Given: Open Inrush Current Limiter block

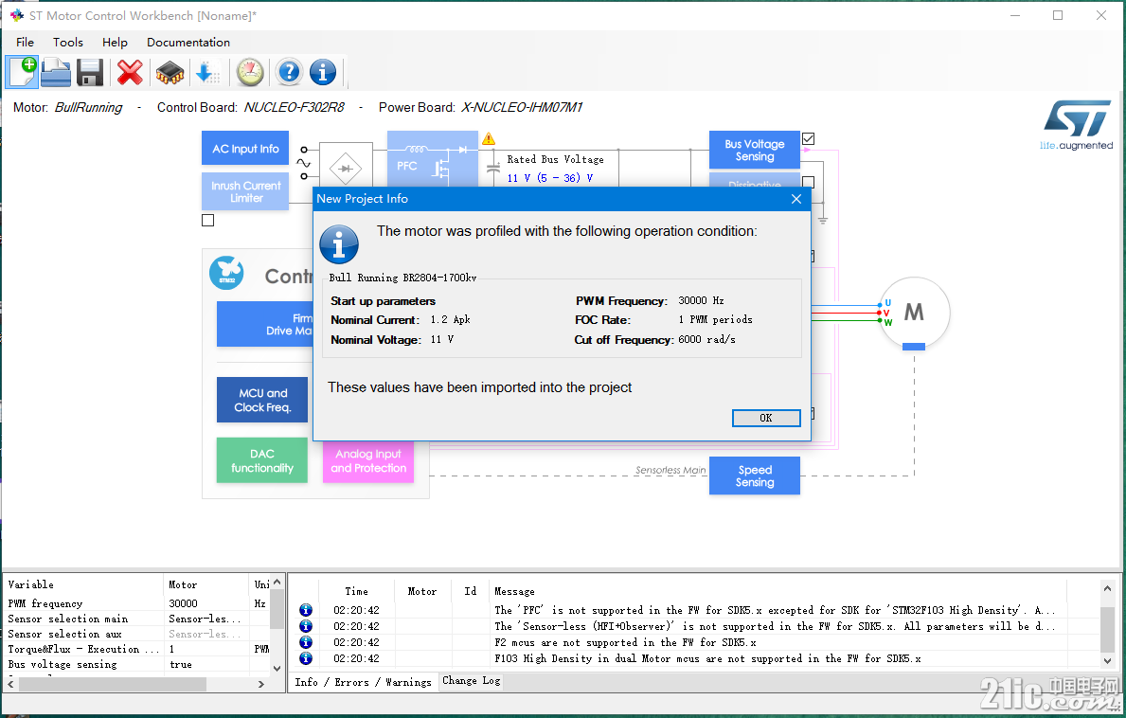Looking at the screenshot, I should [245, 191].
